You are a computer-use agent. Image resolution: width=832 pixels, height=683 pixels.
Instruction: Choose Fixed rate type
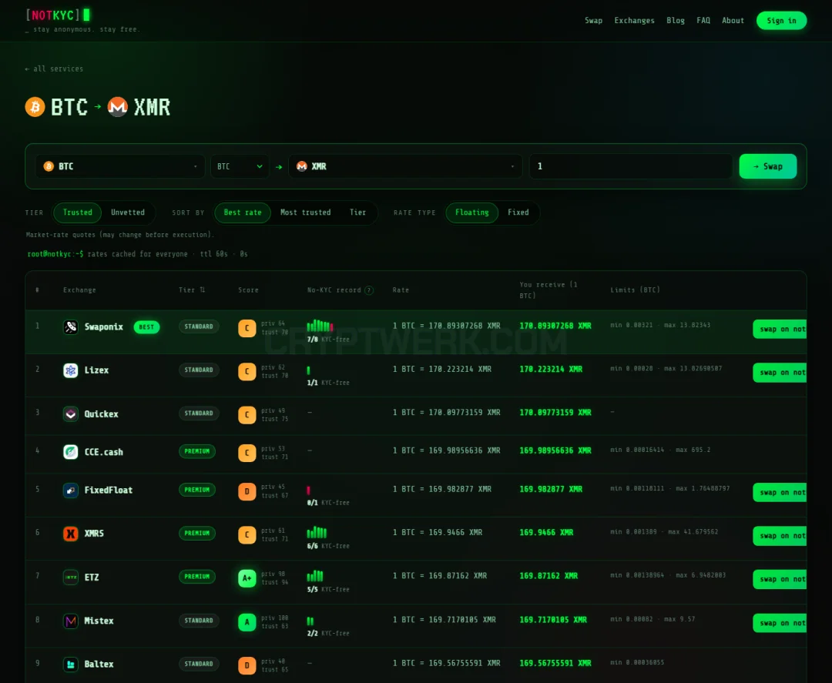[x=518, y=212]
